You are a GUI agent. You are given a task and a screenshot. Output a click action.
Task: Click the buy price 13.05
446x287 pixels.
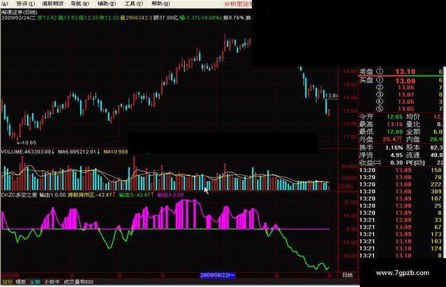tap(406, 109)
